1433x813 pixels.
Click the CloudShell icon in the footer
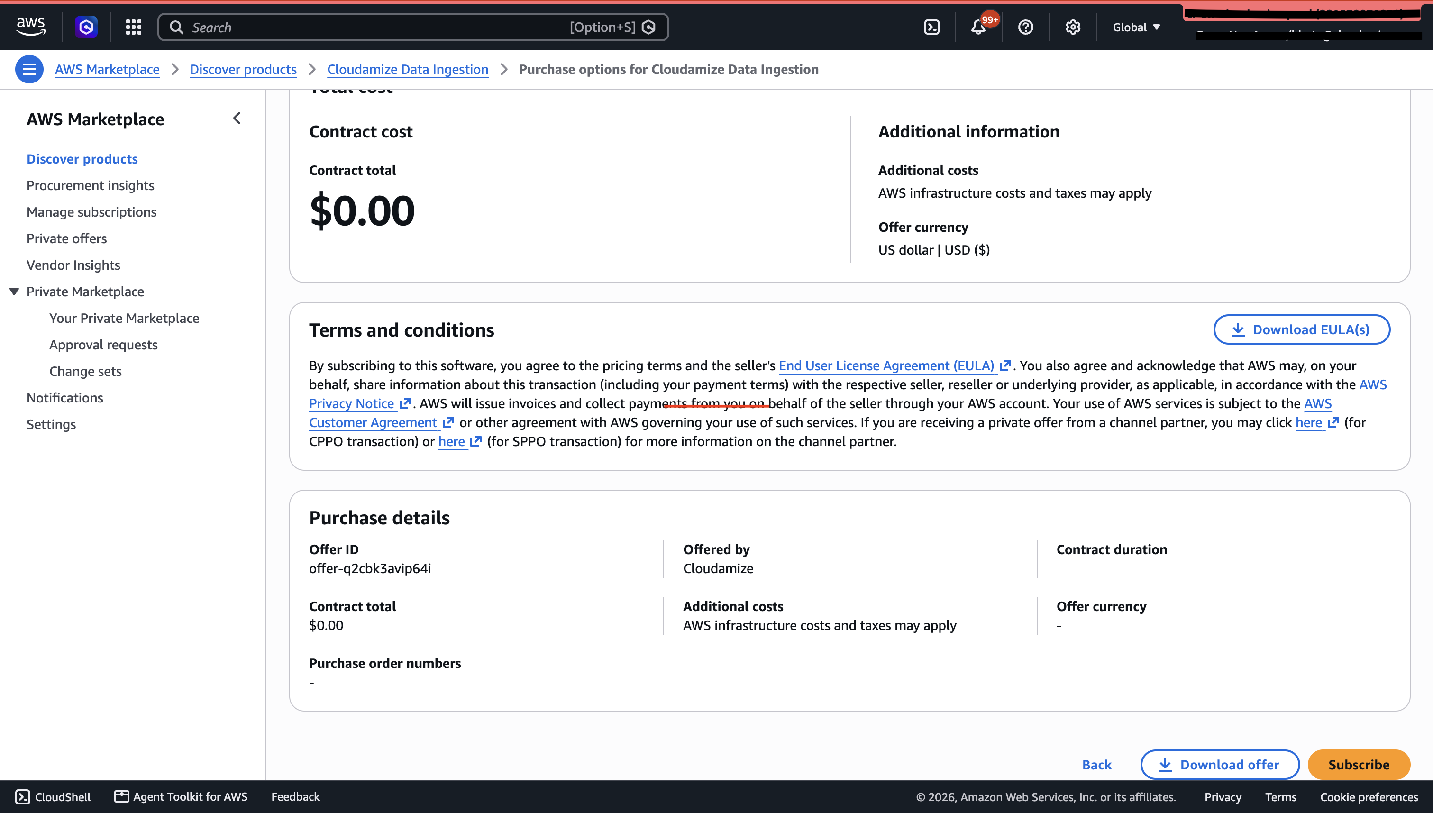22,797
